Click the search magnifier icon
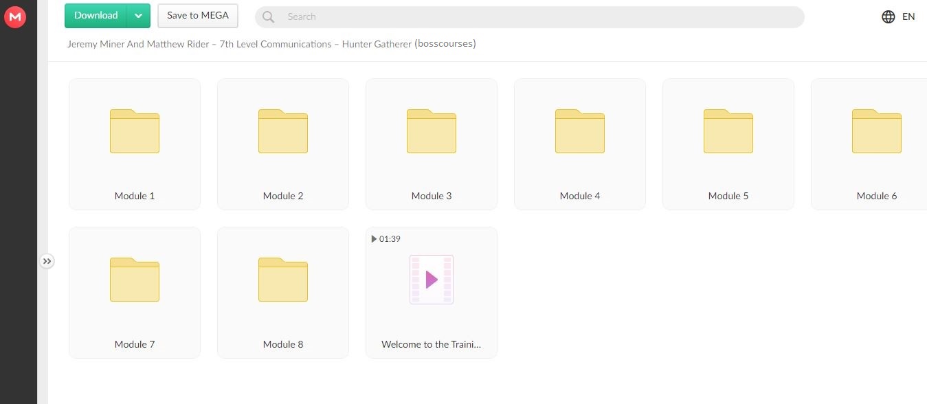 click(269, 17)
